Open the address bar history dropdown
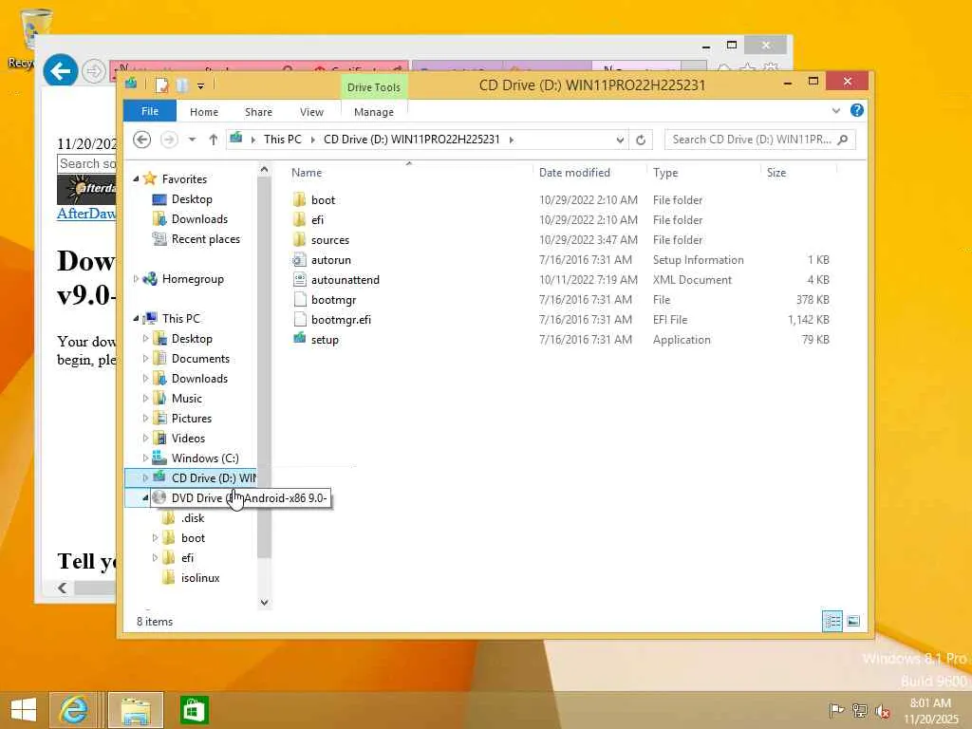The image size is (972, 729). [x=620, y=140]
